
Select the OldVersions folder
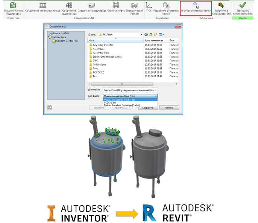[97, 65]
